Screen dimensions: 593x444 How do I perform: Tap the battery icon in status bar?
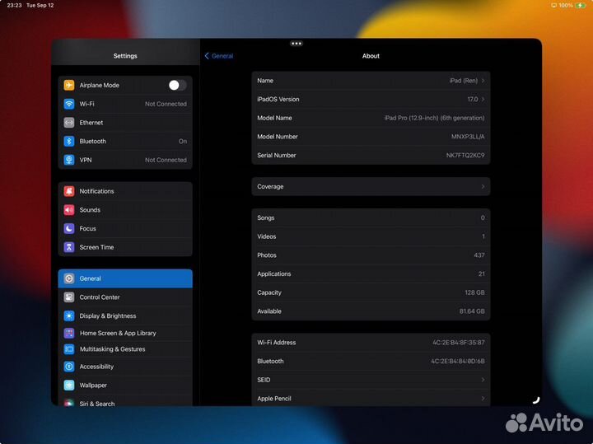pyautogui.click(x=581, y=5)
